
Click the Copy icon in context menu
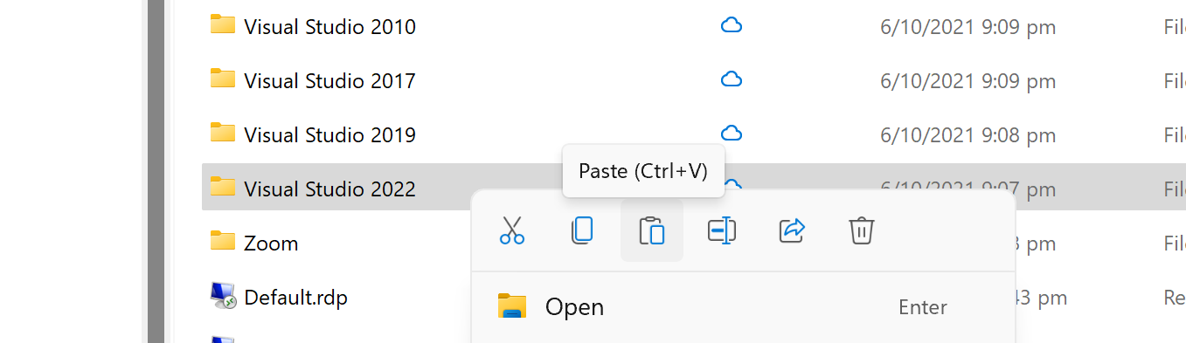pyautogui.click(x=582, y=230)
